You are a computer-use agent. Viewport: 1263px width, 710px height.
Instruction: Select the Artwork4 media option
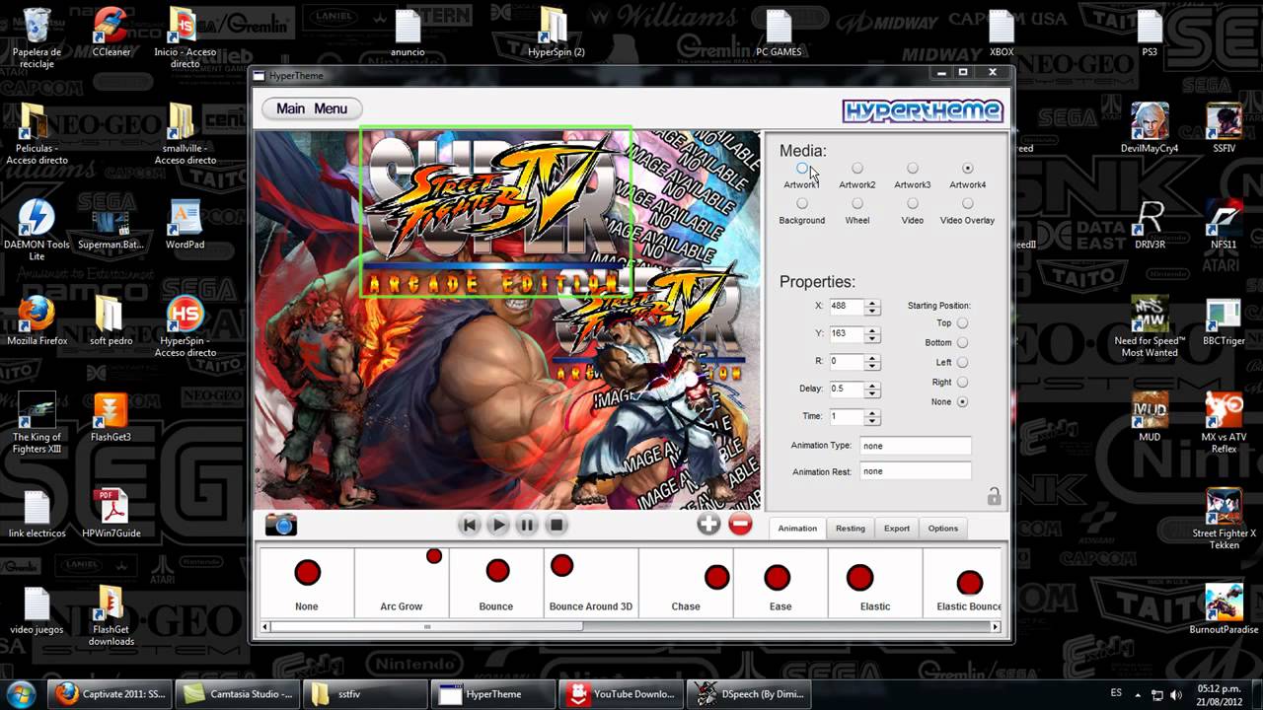tap(968, 169)
